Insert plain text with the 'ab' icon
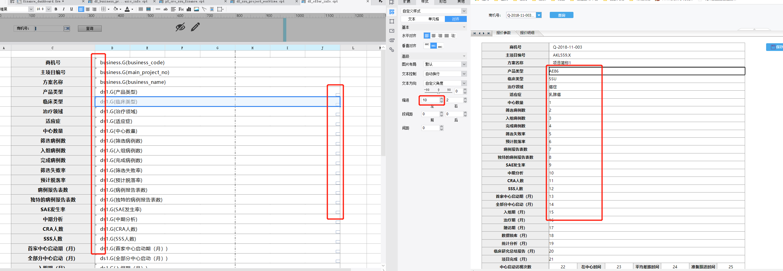Screen dimensions: 783x271 (165, 9)
